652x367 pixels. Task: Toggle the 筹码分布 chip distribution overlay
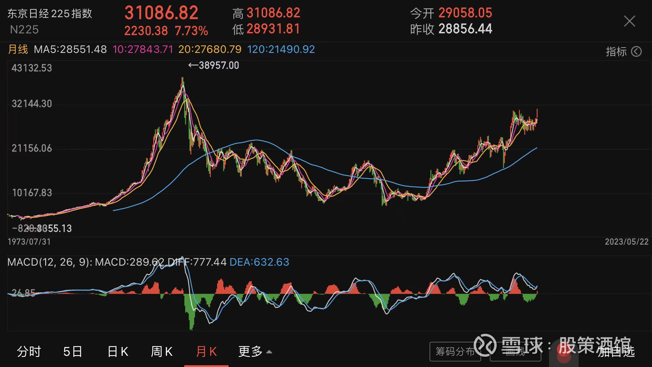[455, 352]
